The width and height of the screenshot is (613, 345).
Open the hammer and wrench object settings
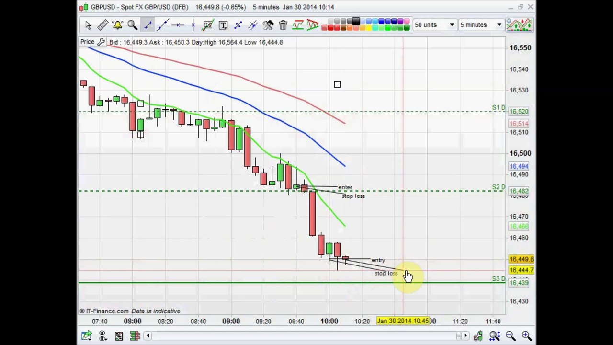tap(268, 25)
